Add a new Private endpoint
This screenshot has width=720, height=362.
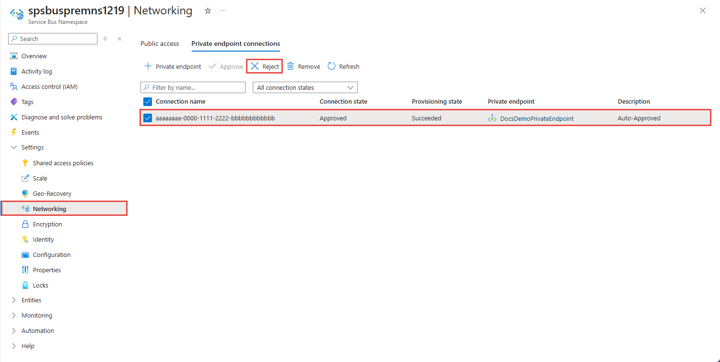click(172, 66)
